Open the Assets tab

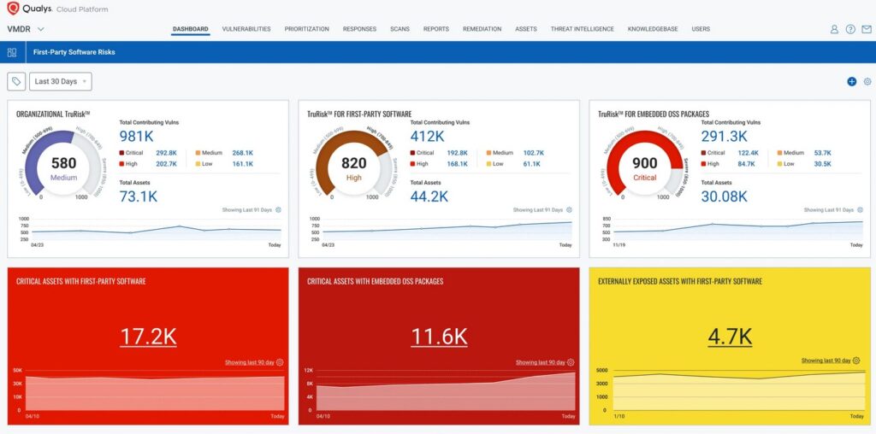tap(526, 29)
